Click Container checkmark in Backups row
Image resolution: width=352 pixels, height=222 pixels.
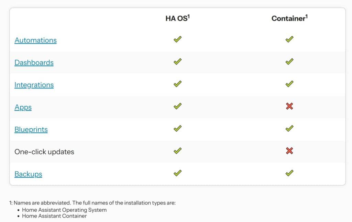coord(289,173)
